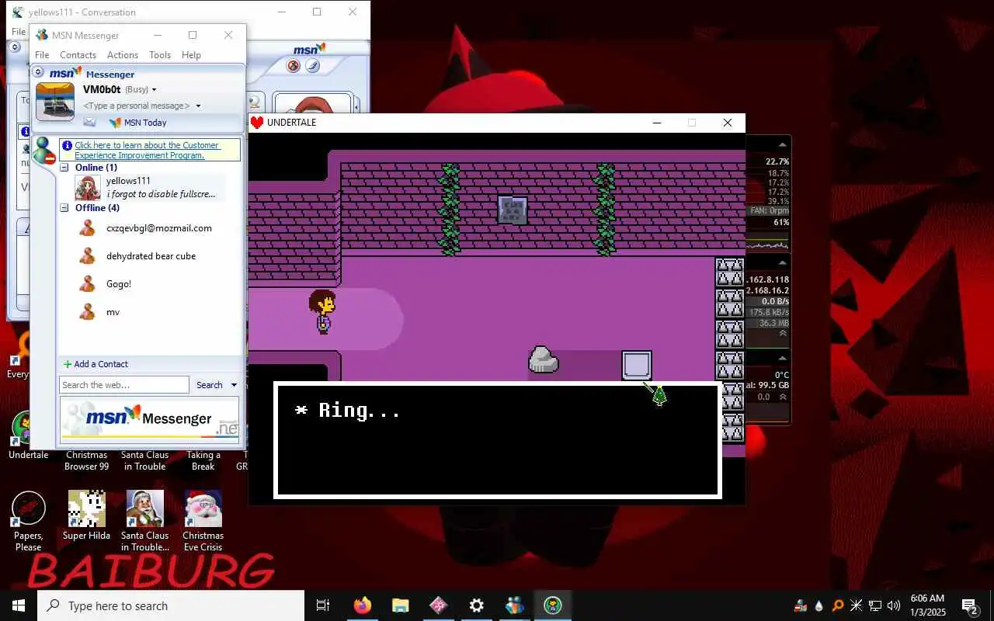The width and height of the screenshot is (994, 621).
Task: Open Firefox from the taskbar
Action: coord(363,605)
